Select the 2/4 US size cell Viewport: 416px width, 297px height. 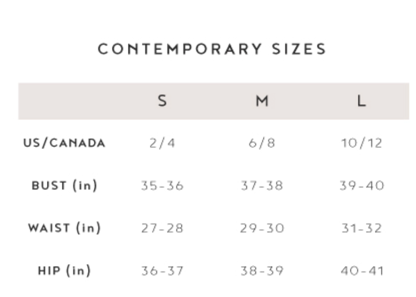pos(162,143)
